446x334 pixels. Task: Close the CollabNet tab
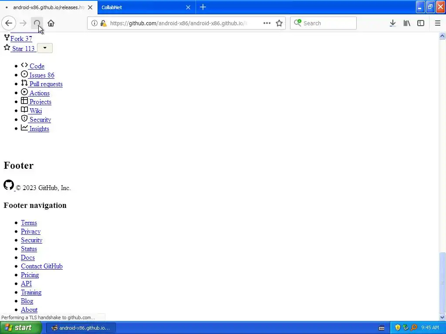point(188,7)
